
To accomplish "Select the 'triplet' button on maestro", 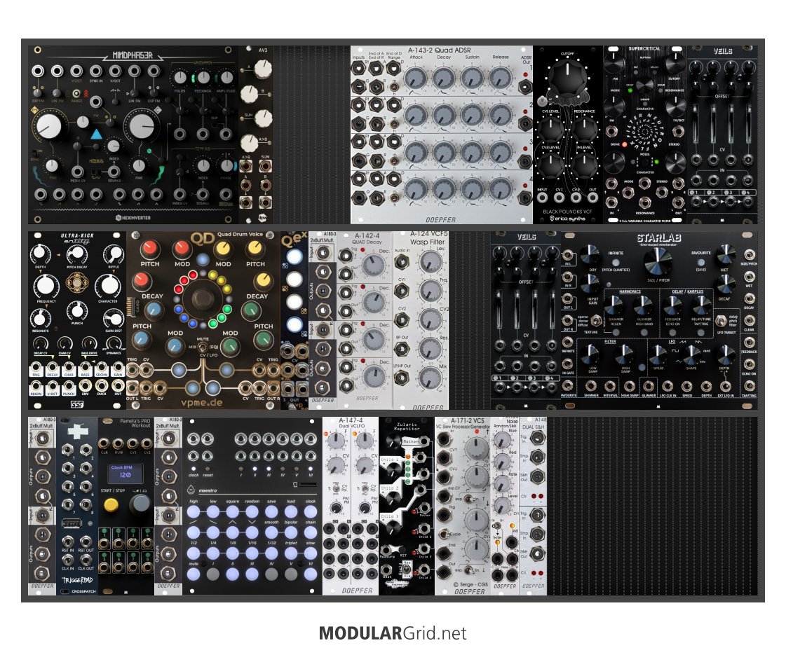I will click(291, 553).
